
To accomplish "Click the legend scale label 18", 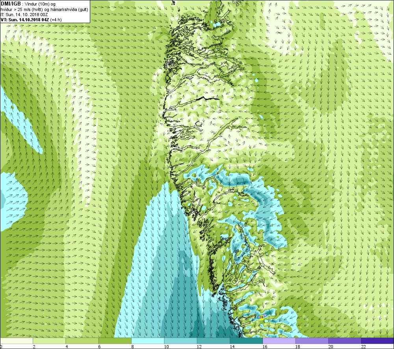I will click(x=298, y=347).
